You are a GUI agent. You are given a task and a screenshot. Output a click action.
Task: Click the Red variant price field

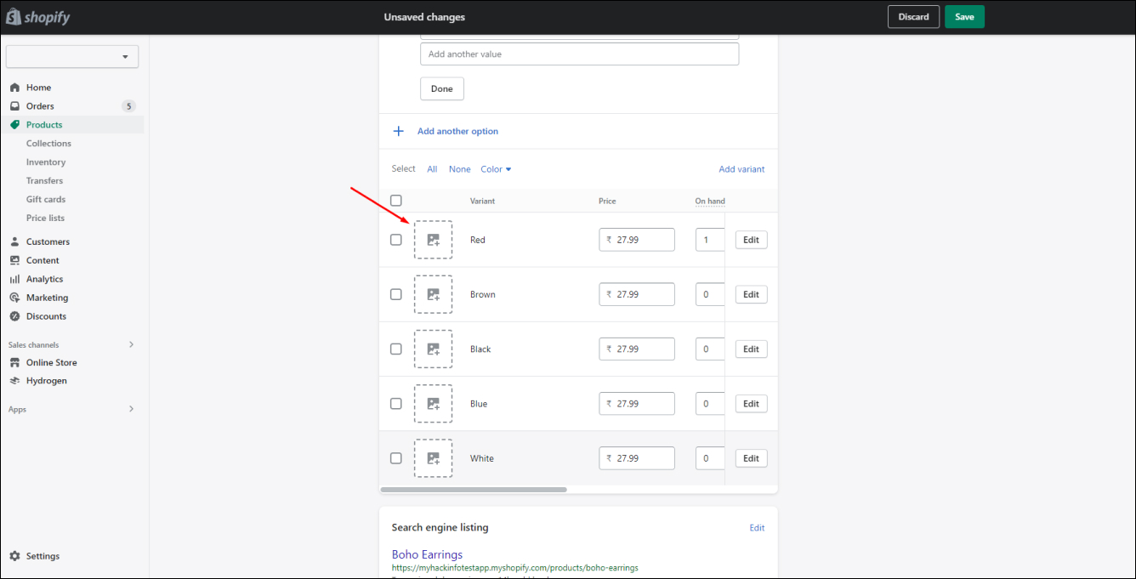[x=637, y=240]
